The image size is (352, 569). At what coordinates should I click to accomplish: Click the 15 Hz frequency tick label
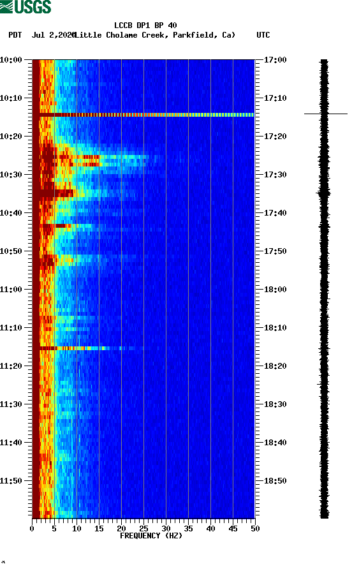pos(99,529)
